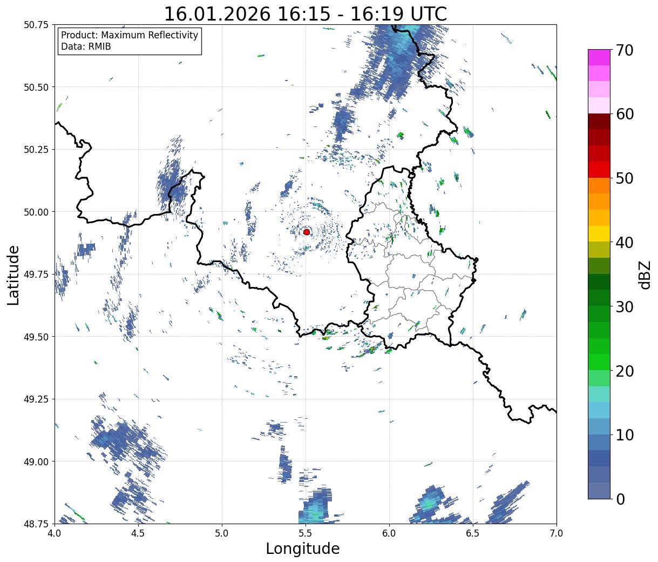
Task: Click the latitude tick label 48.75
Action: 36,524
